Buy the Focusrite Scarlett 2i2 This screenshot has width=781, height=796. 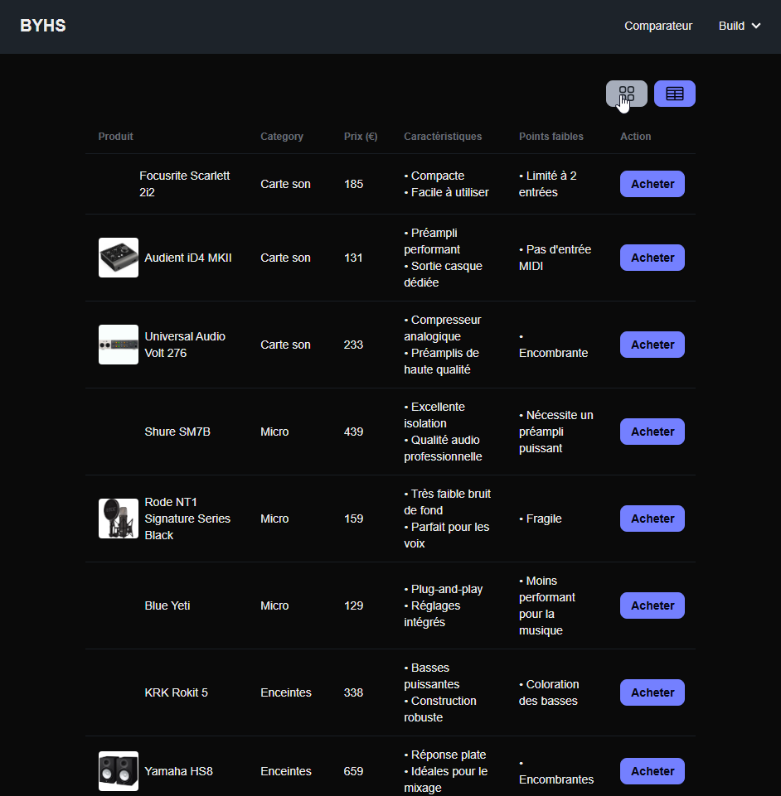click(x=652, y=184)
